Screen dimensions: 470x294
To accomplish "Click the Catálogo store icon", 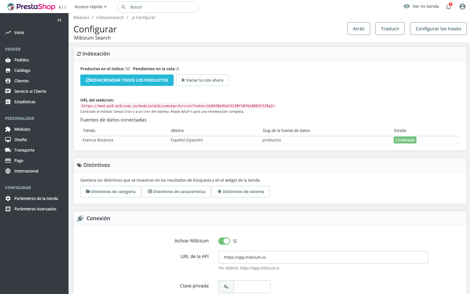I will (x=8, y=71).
